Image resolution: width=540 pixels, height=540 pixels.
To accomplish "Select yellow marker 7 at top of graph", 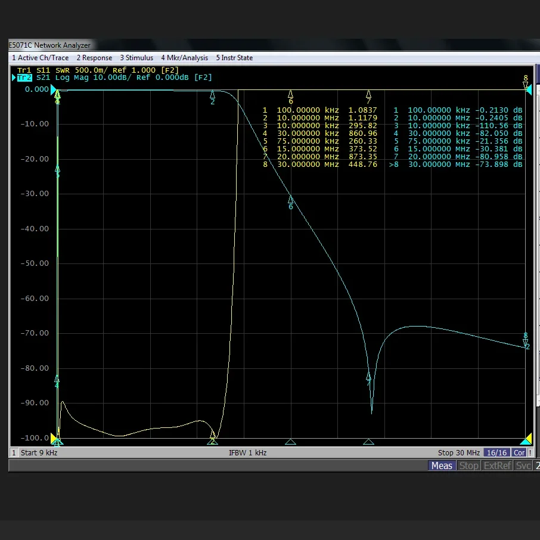I will 368,94.
